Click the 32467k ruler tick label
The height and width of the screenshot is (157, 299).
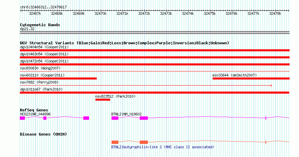[35, 13]
